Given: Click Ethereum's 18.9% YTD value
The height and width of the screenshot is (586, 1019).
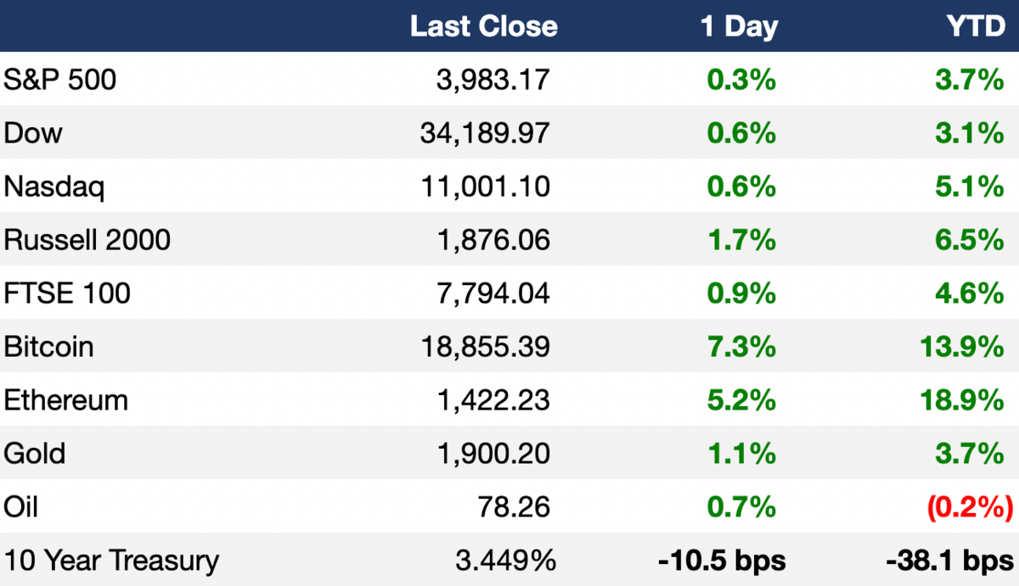Looking at the screenshot, I should coord(963,400).
